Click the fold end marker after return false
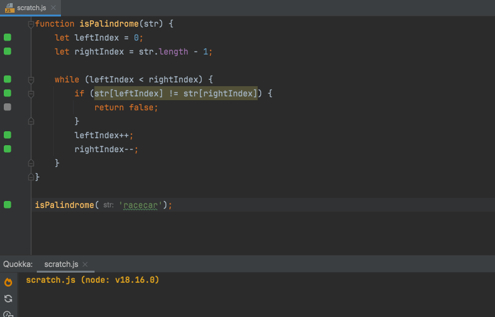 coord(31,121)
